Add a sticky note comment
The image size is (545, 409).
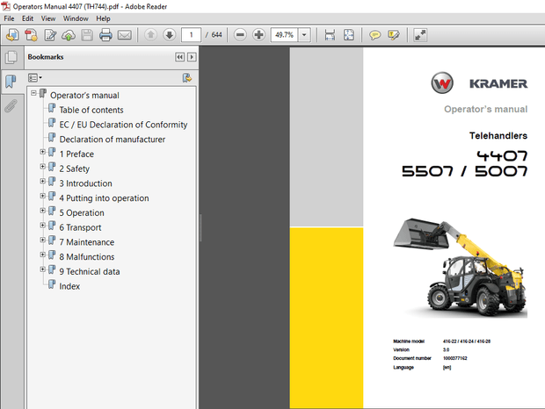[374, 35]
